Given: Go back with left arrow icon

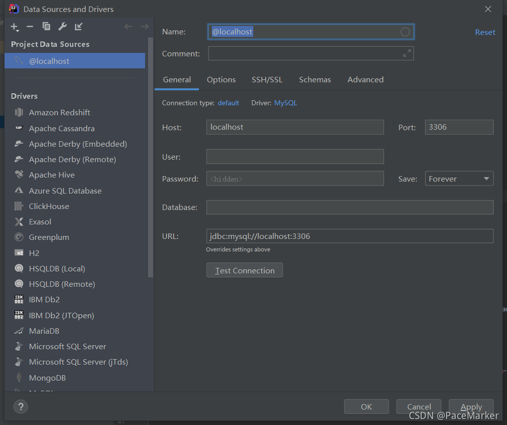Looking at the screenshot, I should point(128,26).
